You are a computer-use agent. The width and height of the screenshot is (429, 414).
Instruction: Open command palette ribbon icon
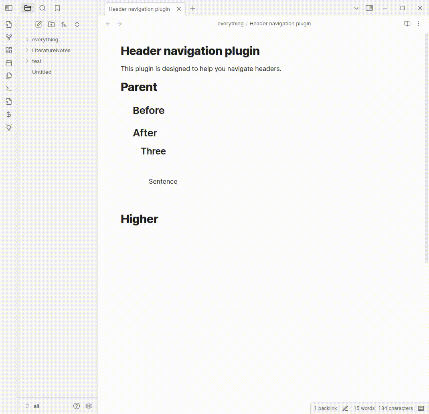click(x=9, y=89)
